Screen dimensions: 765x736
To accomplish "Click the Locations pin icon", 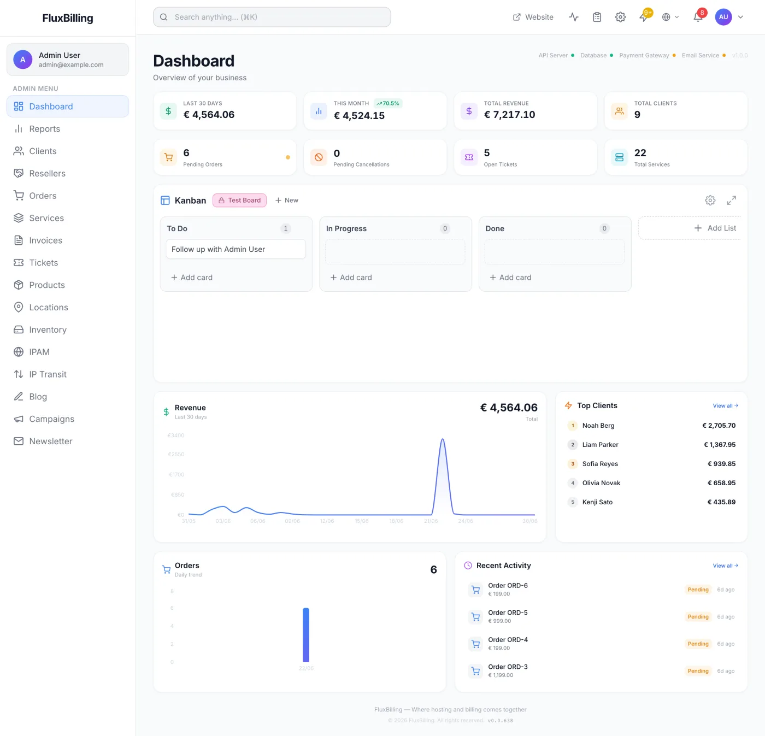I will 19,307.
